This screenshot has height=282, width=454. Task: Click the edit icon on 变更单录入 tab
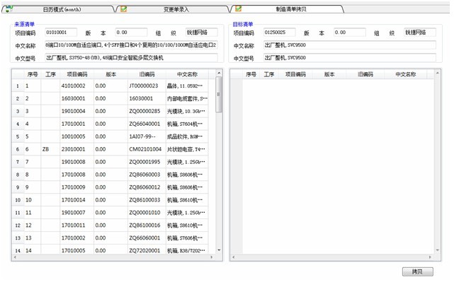[x=124, y=9]
